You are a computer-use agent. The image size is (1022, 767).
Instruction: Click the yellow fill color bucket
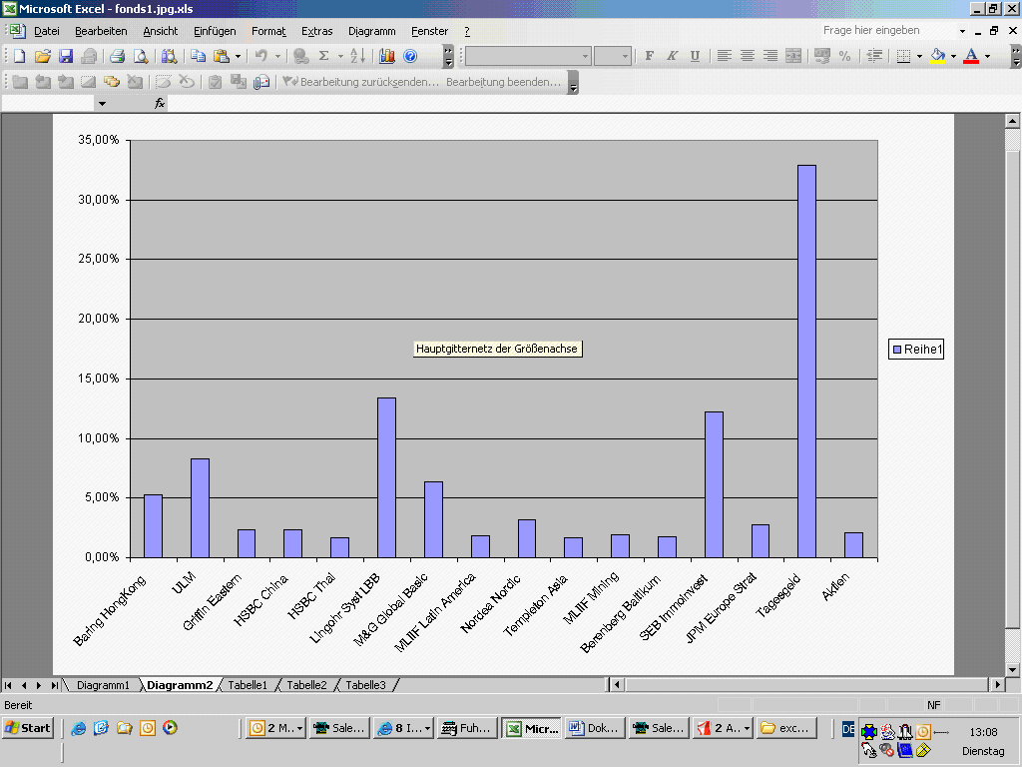pyautogui.click(x=936, y=56)
